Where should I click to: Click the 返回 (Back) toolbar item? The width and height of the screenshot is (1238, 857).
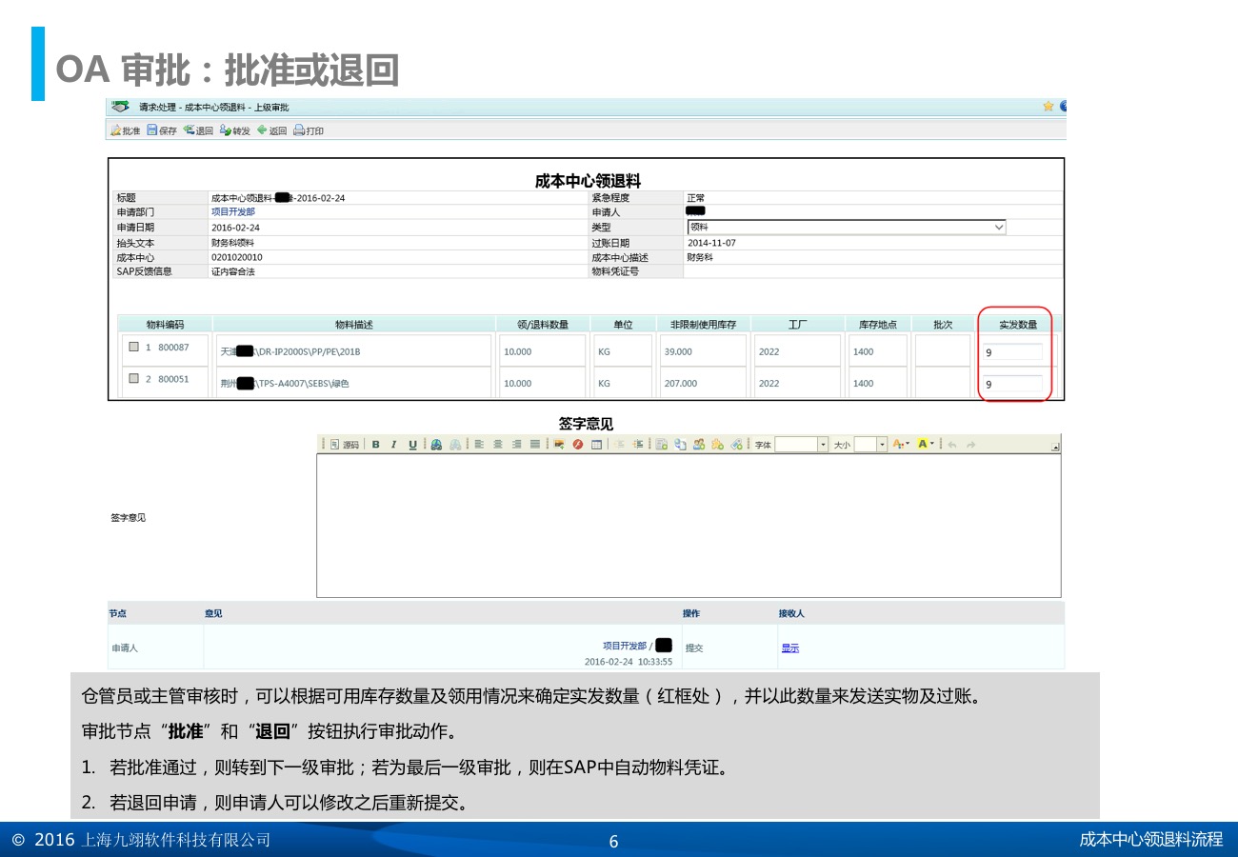point(271,130)
